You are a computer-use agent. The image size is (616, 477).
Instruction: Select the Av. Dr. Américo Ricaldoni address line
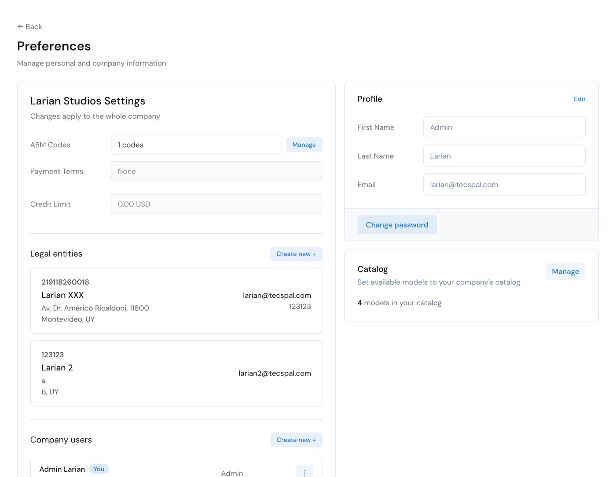point(95,308)
